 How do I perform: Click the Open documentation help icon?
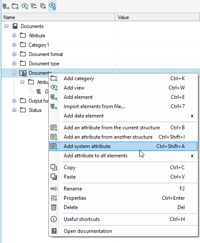(54, 231)
